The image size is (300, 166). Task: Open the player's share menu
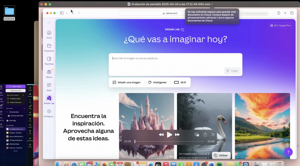click(x=205, y=134)
